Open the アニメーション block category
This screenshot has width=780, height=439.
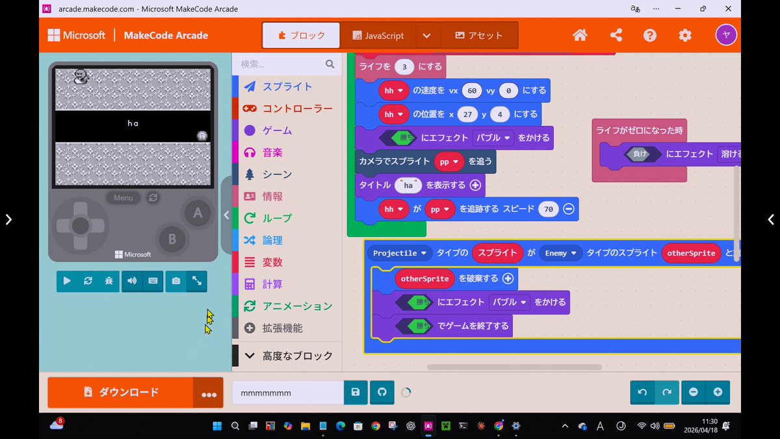click(287, 306)
